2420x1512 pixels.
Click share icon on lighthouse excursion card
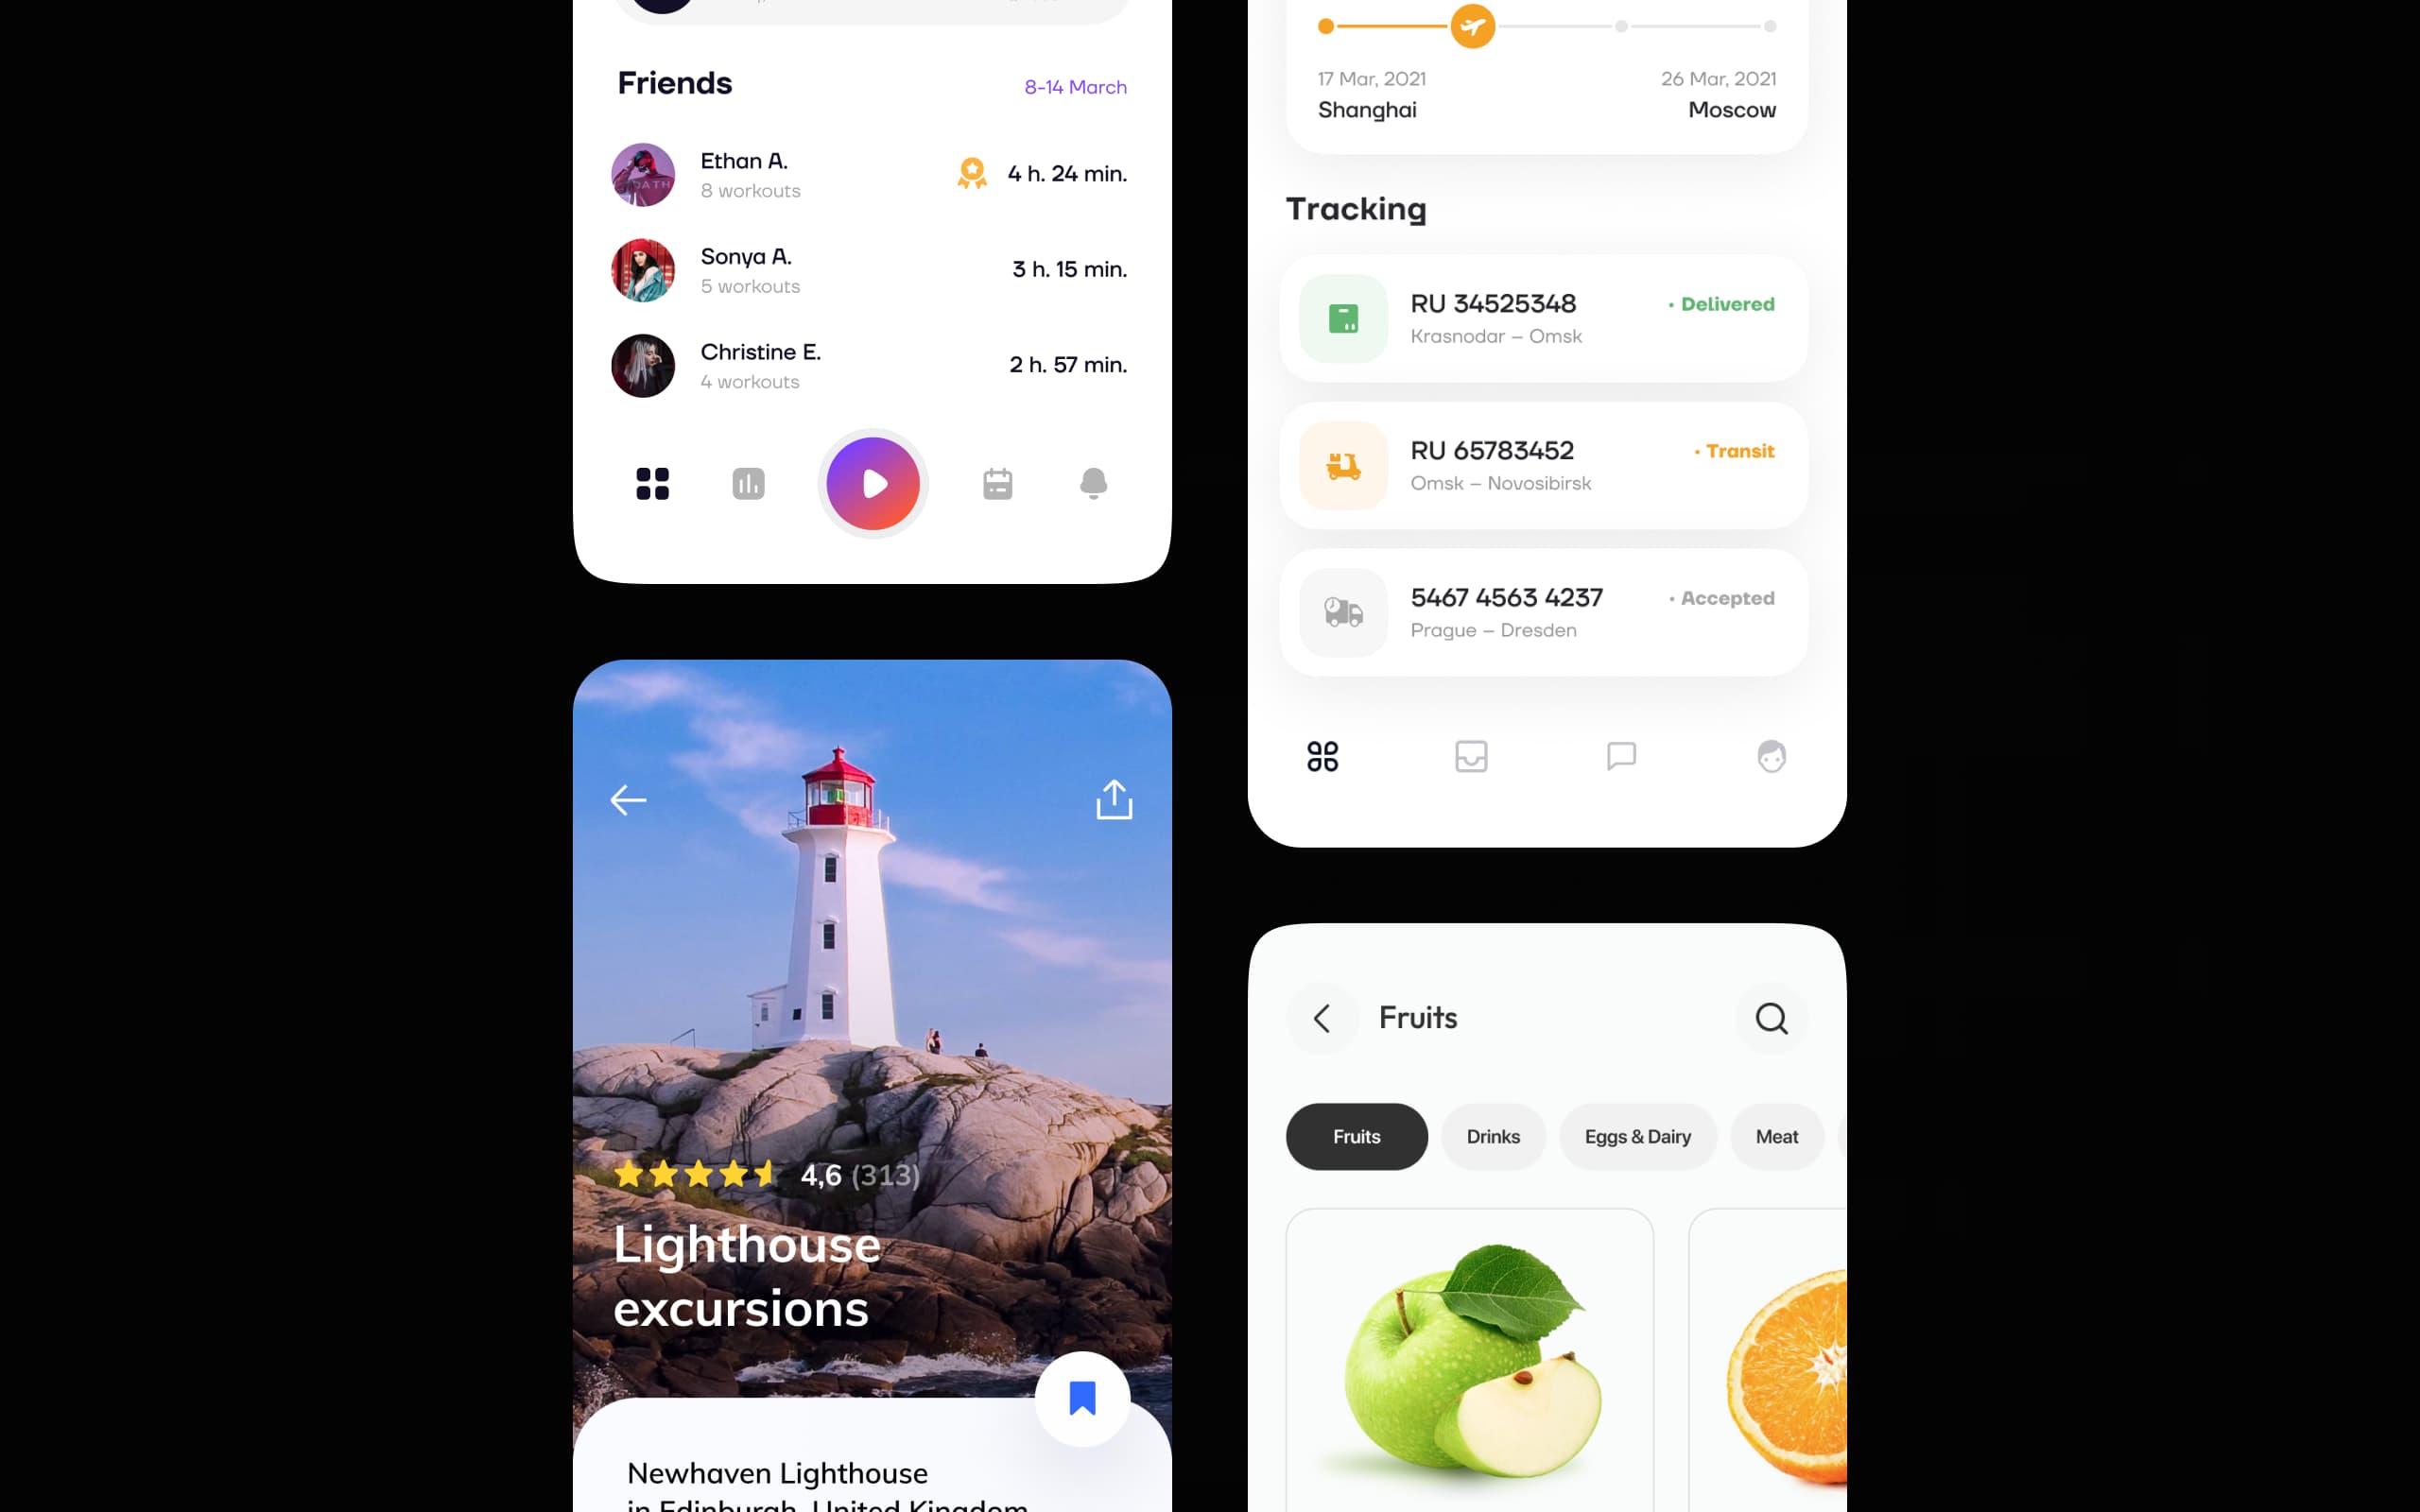(1114, 799)
